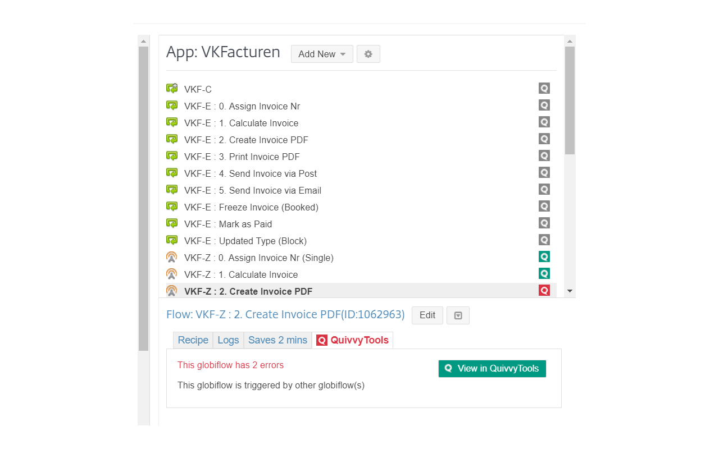Click green QuivvyTools icon on Assign Invoice Nr (Single) row
Screen dimensions: 719x449
click(544, 256)
